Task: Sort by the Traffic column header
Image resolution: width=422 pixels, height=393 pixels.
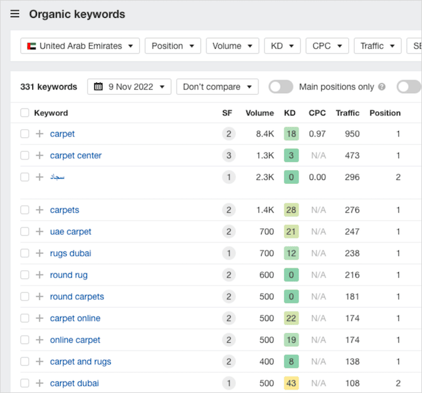Action: [x=347, y=113]
